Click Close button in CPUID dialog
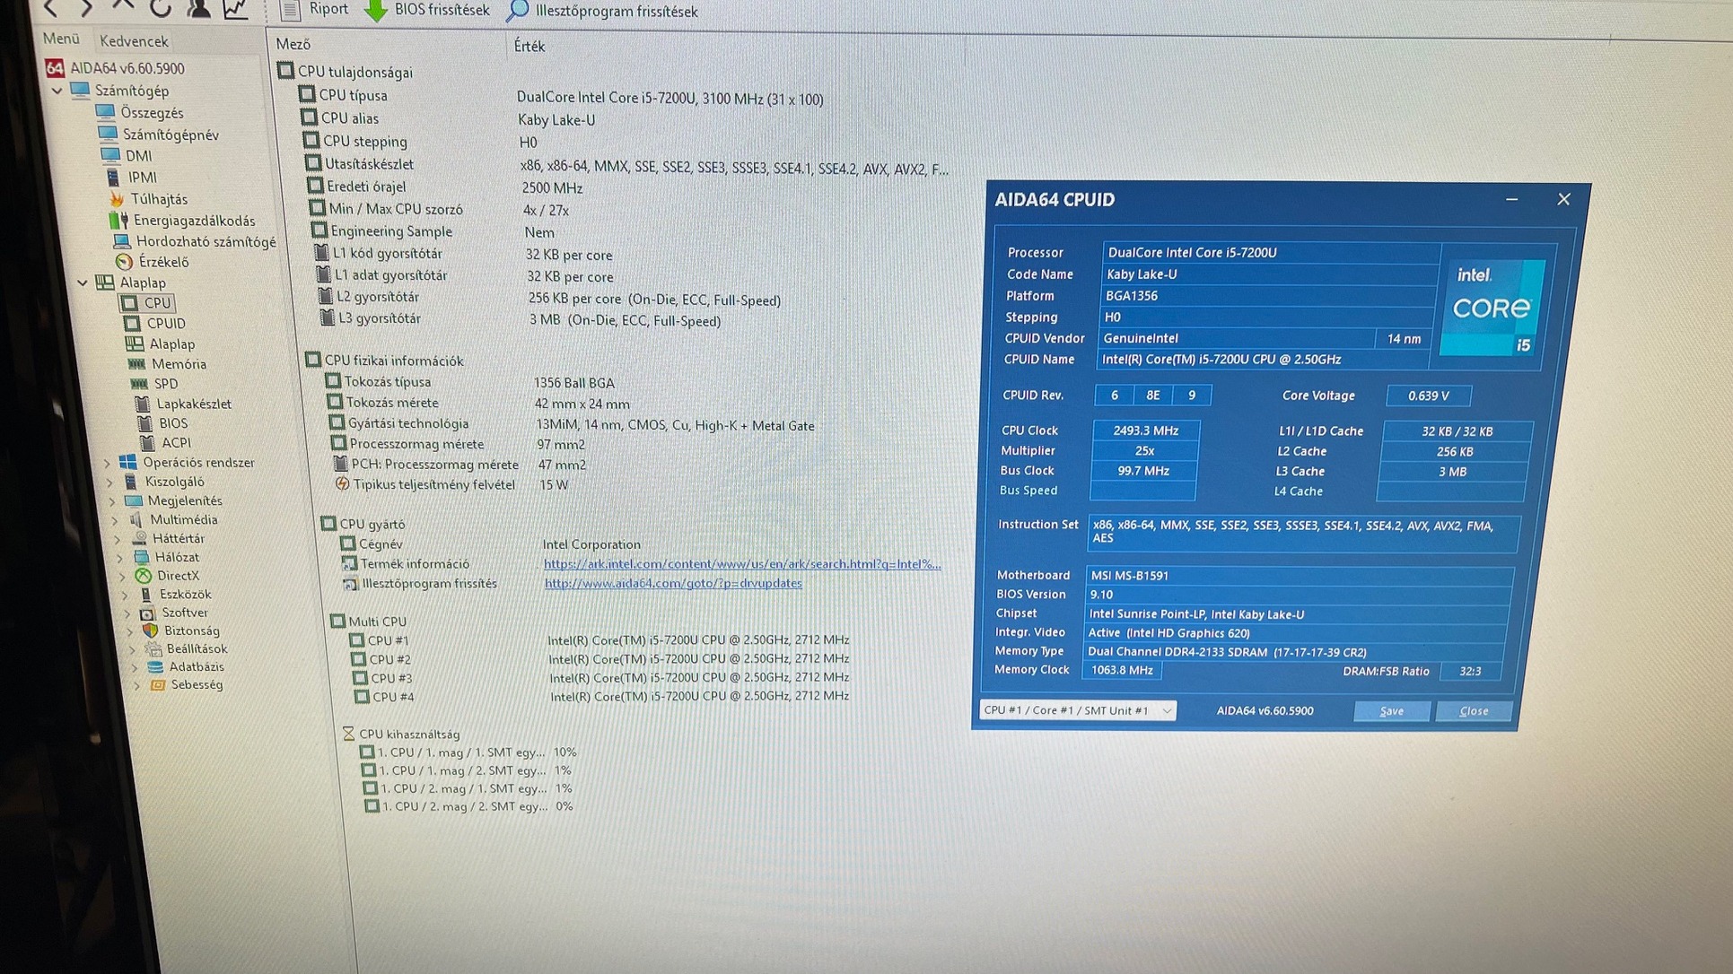 [x=1473, y=711]
